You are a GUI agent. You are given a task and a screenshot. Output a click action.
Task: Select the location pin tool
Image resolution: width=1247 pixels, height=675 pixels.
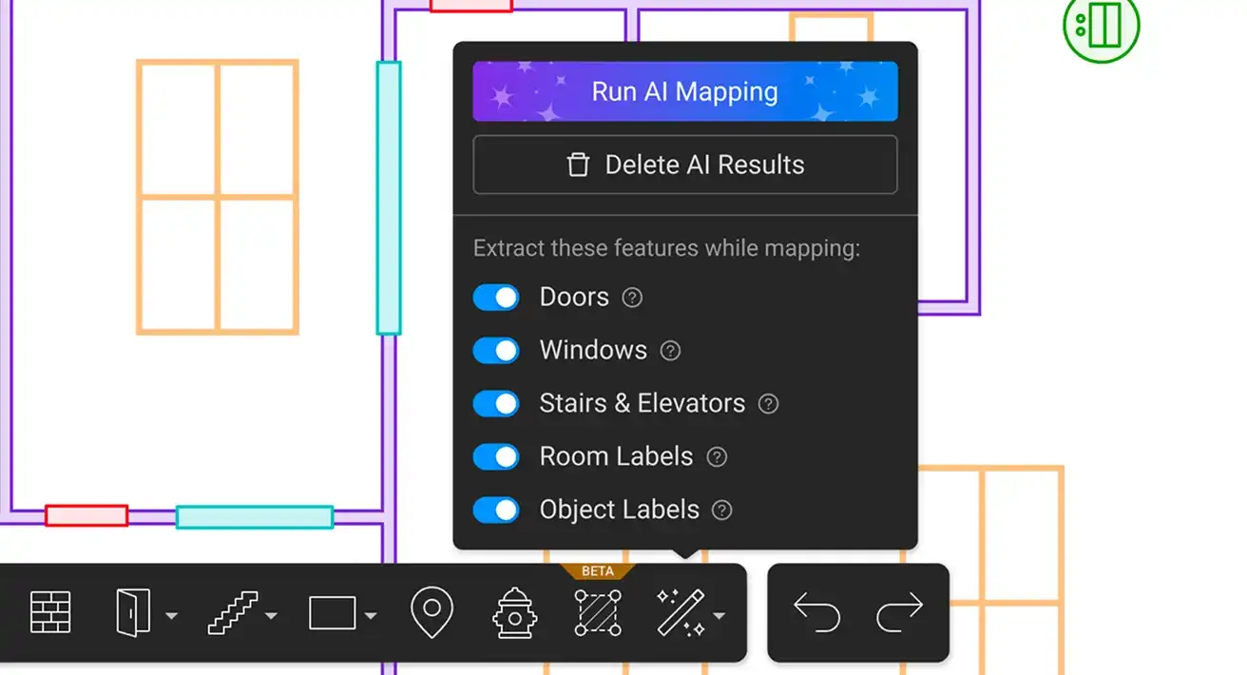point(432,612)
